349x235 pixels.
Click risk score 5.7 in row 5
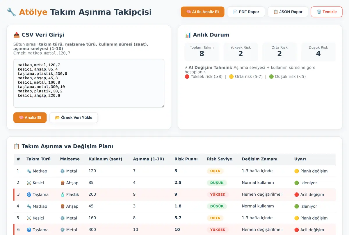coord(178,218)
